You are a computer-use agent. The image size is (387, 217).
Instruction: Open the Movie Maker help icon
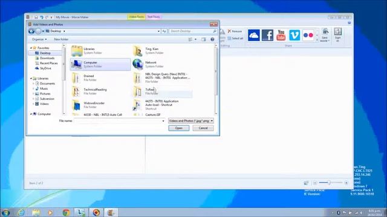pos(350,23)
